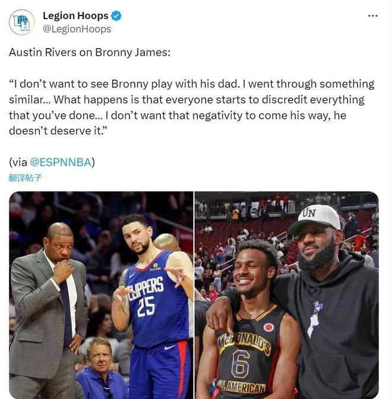Screen dimensions: 392x399
Task: Open the Legion Hoops profile avatar
Action: pyautogui.click(x=22, y=23)
